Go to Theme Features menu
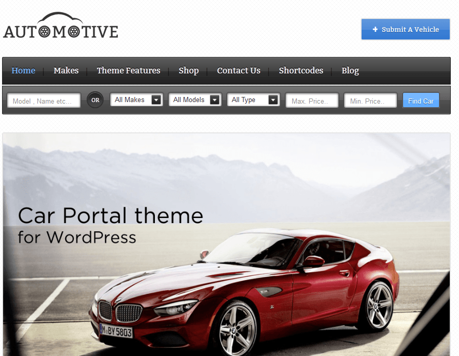This screenshot has height=356, width=459. 129,71
